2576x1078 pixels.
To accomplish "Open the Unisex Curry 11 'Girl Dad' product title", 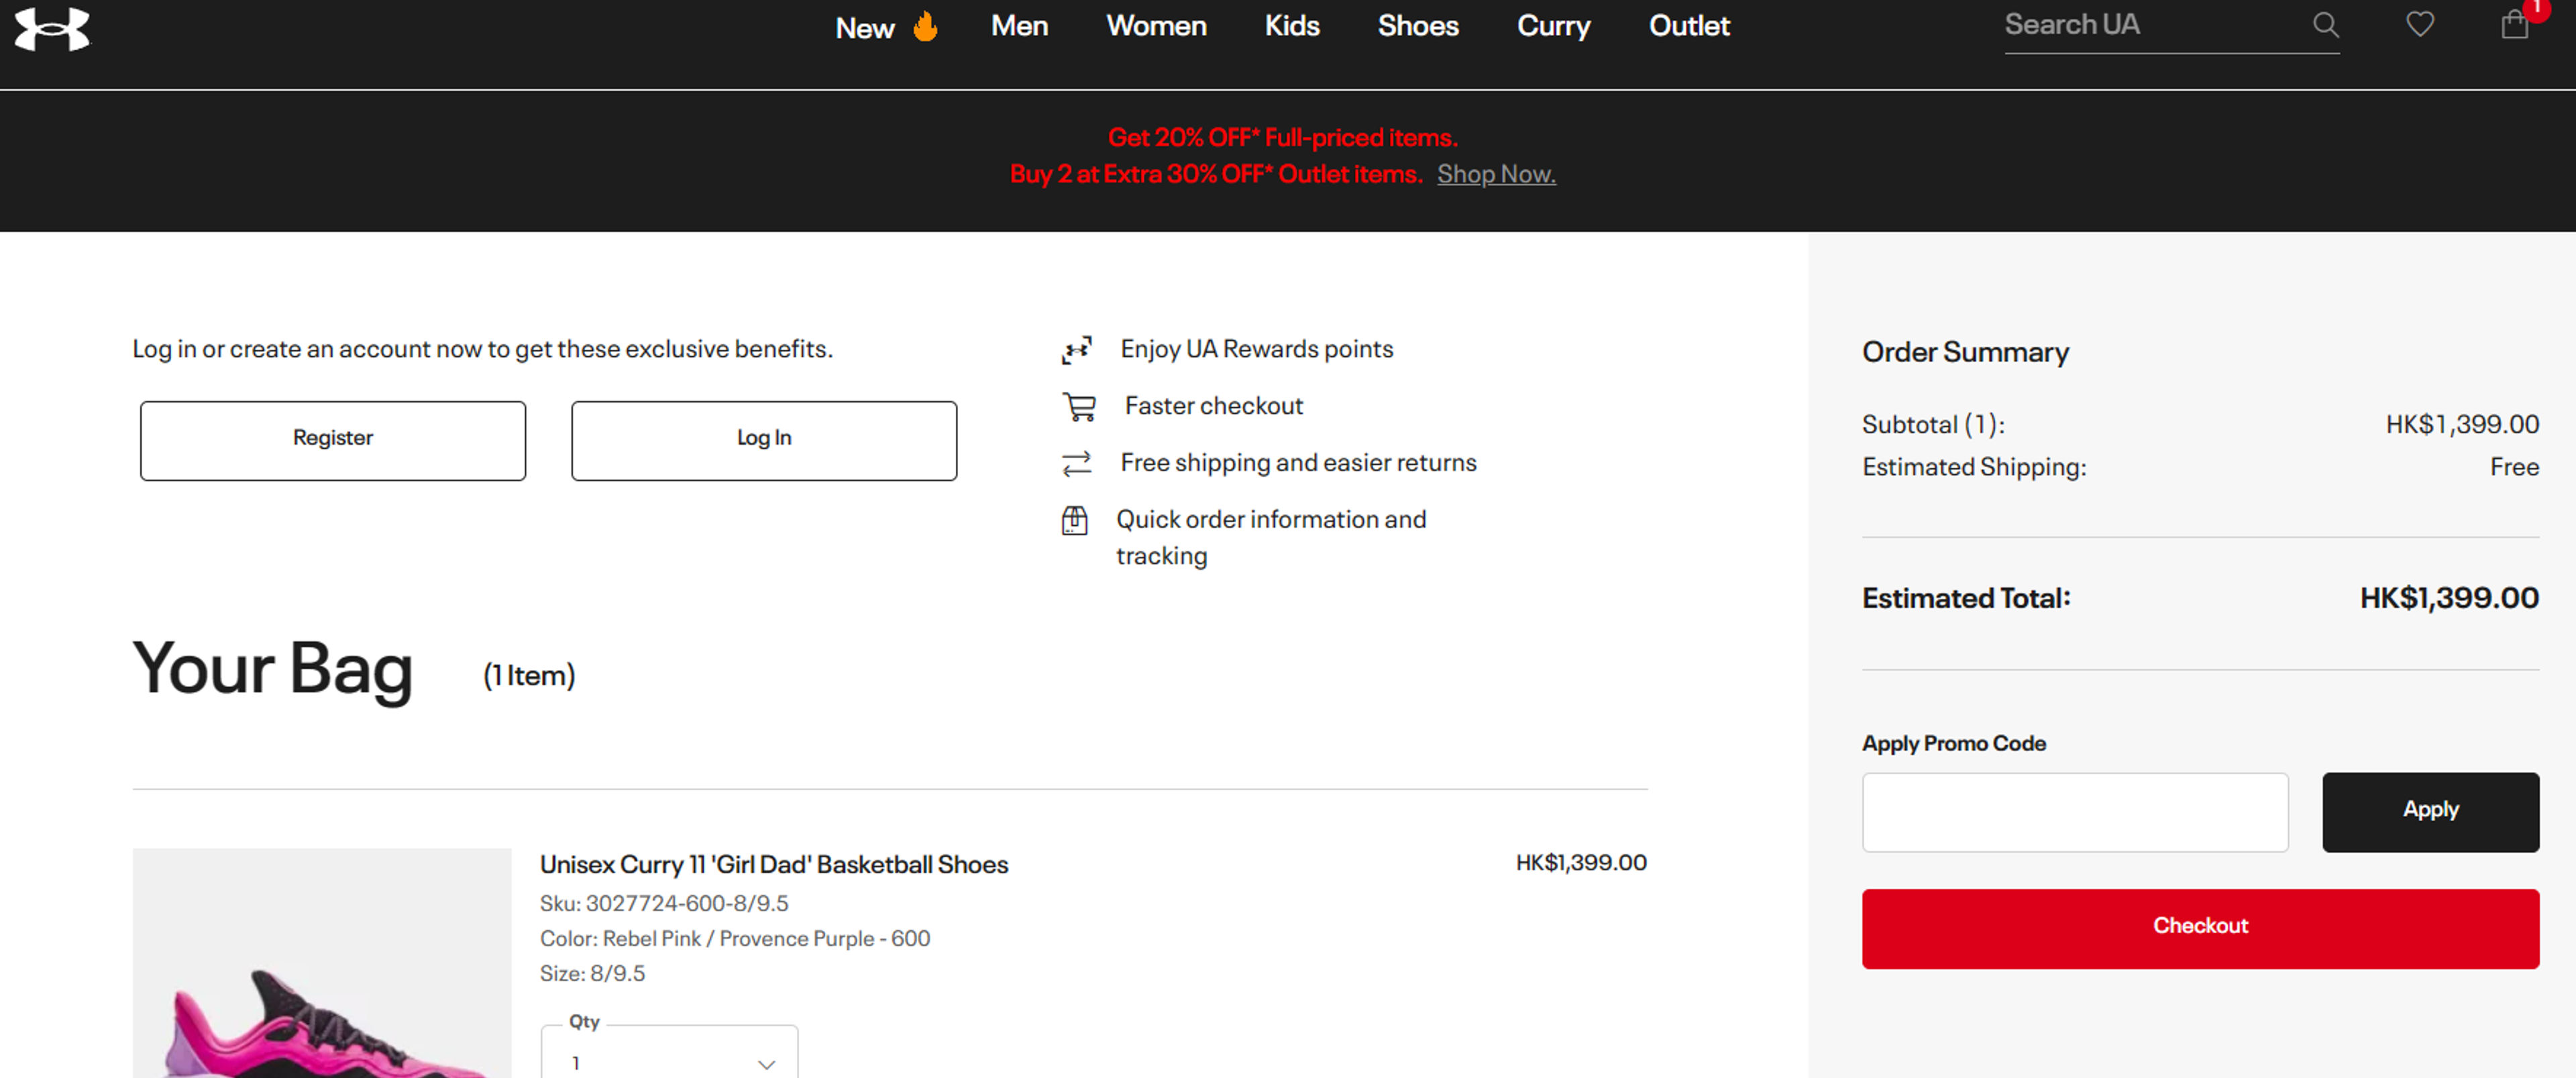I will click(x=774, y=864).
